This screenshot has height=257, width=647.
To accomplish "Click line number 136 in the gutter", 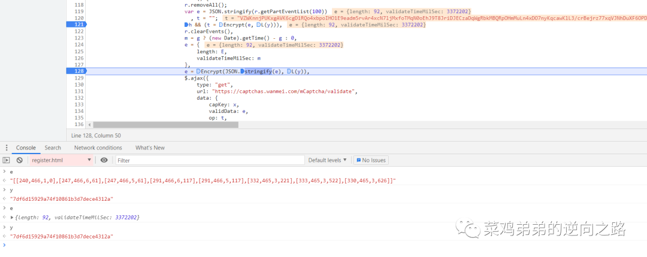I will pos(78,124).
